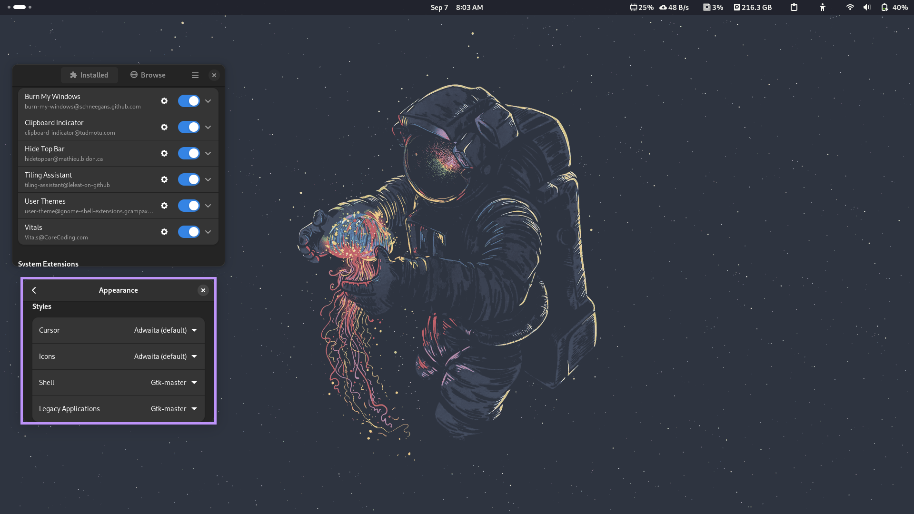Disable the Vitals extension
Screen dimensions: 914x514
189,232
